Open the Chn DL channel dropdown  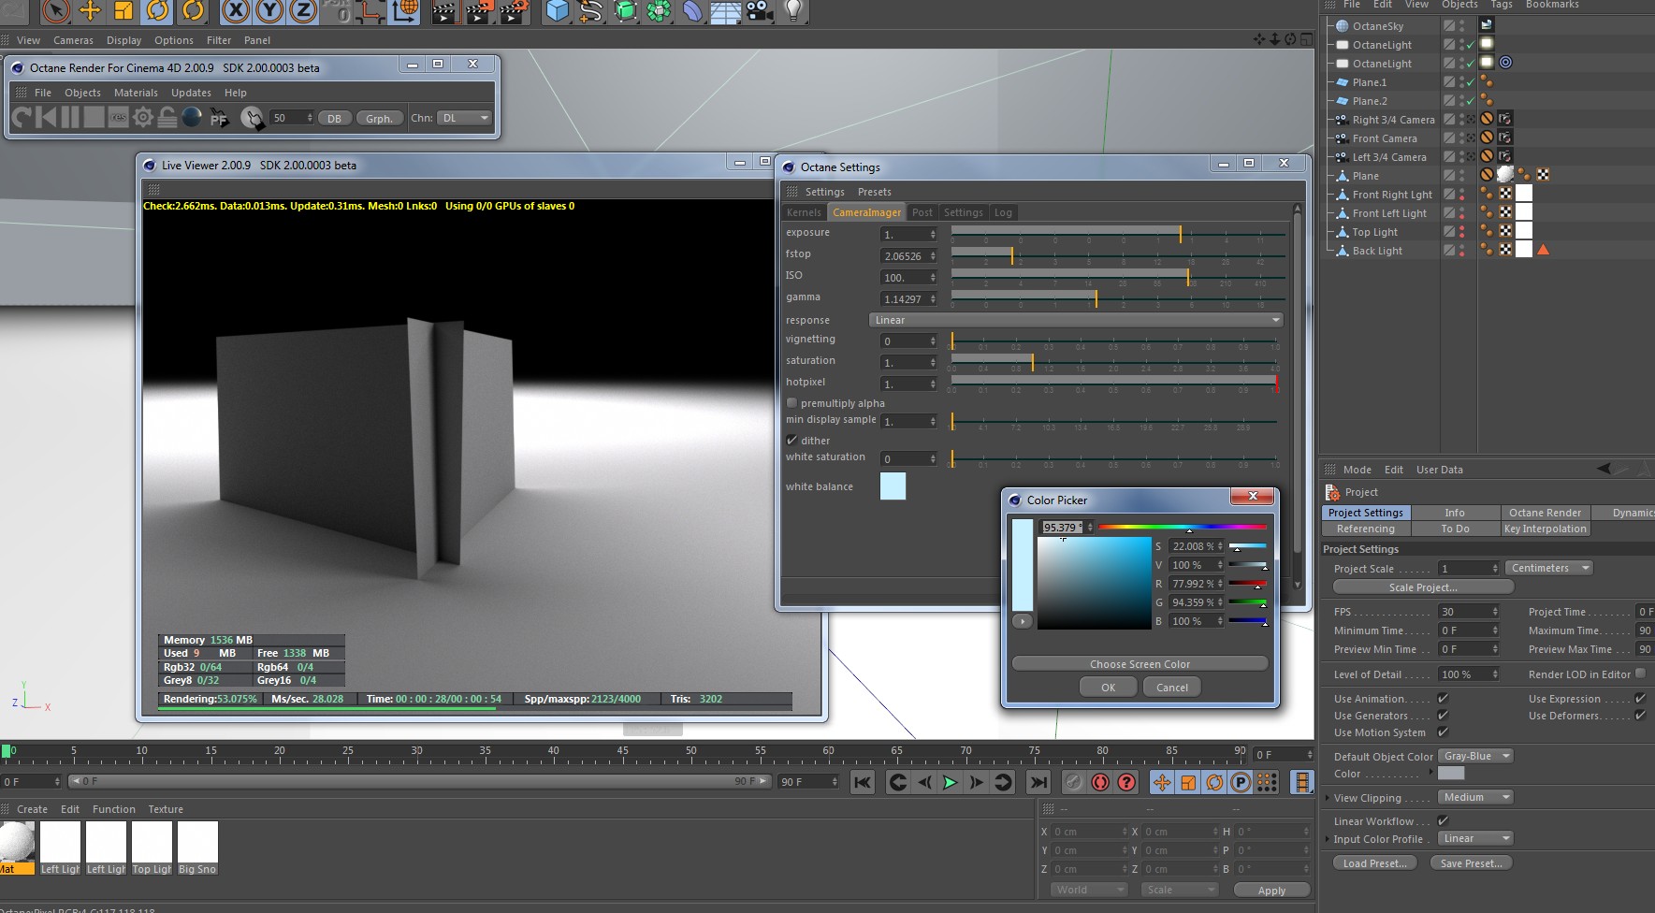point(465,118)
